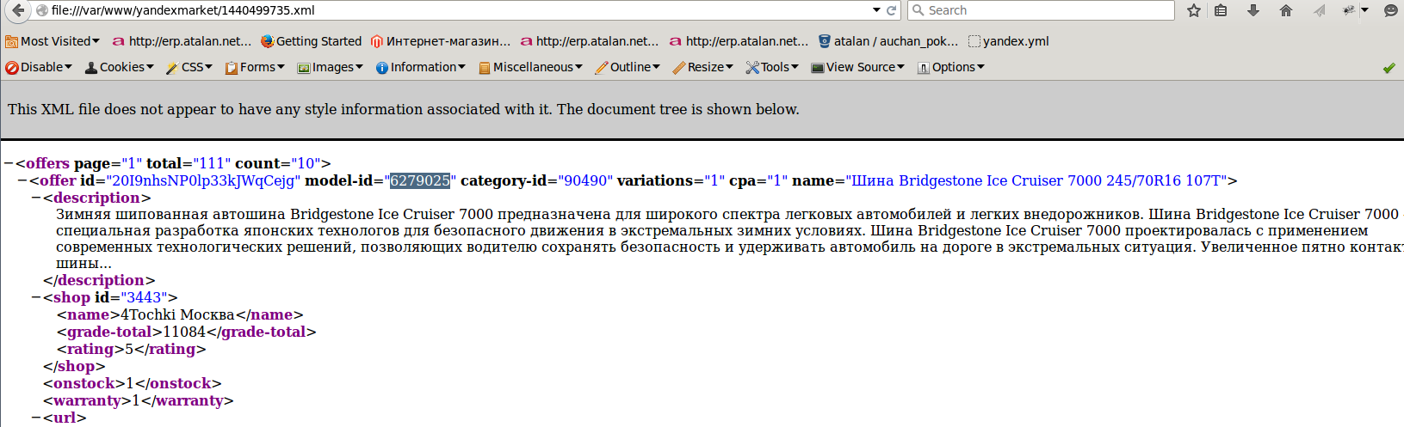This screenshot has height=427, width=1404.
Task: Click the Зимняя шипованная автошина description text
Action: coord(729,239)
